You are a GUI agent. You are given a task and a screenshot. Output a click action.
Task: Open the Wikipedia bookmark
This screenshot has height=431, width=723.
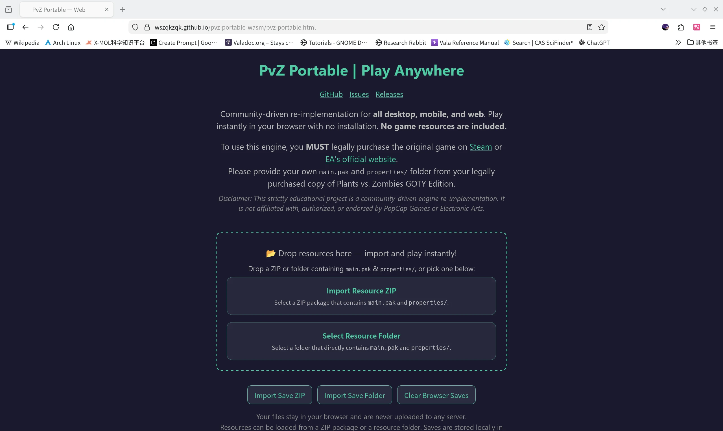coord(23,43)
